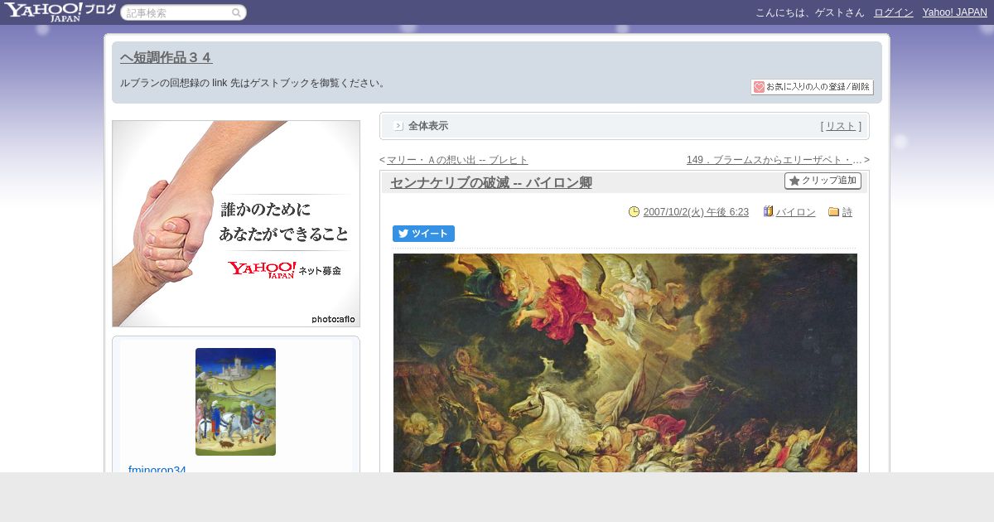Open the painting image in post
994x522 pixels.
625,363
